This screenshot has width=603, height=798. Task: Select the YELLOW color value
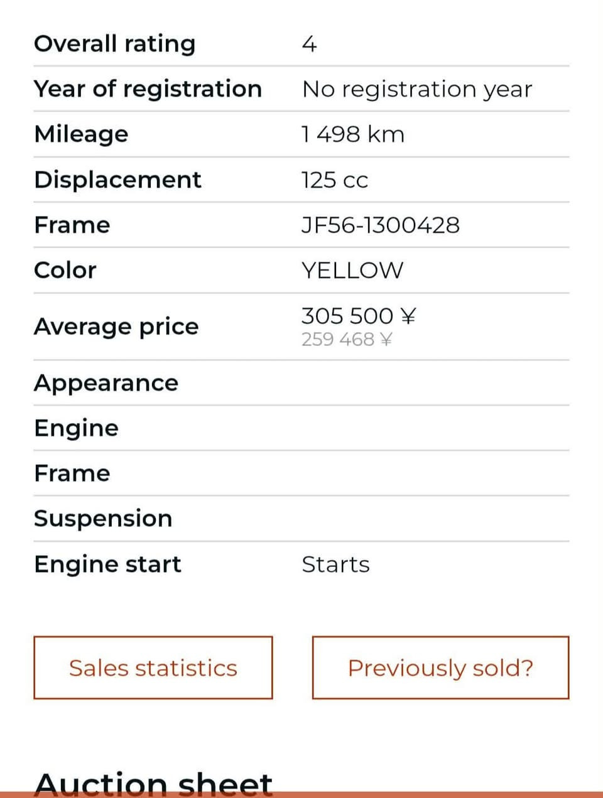(x=352, y=270)
